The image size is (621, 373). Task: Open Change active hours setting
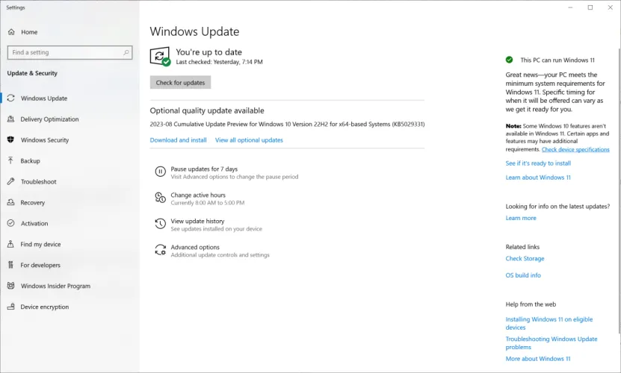[x=197, y=195]
